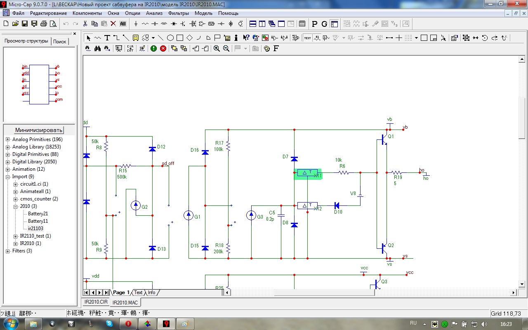This screenshot has height=330, width=528.
Task: Click the first page navigation arrow
Action: [87, 292]
